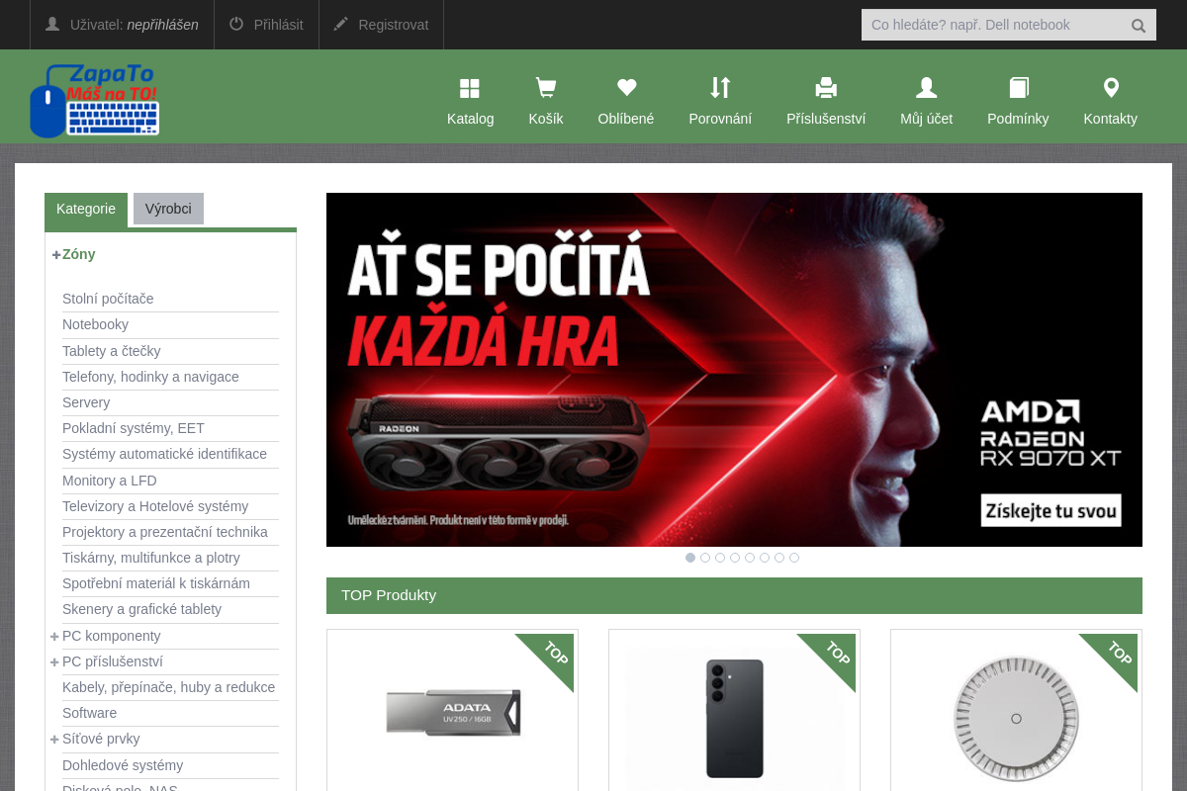Open Spotřební materiál k tiskárnám category
Image resolution: width=1187 pixels, height=791 pixels.
click(x=156, y=583)
